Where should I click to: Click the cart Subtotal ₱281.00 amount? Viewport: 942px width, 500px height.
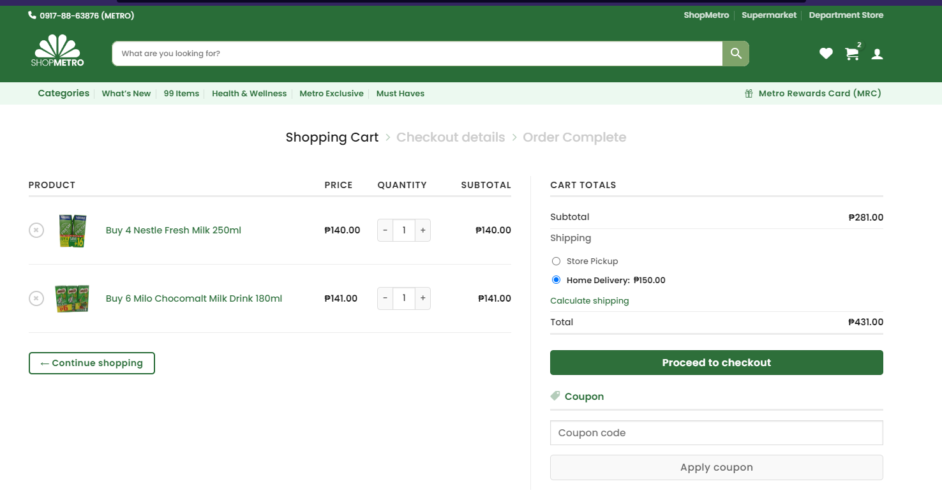point(865,217)
